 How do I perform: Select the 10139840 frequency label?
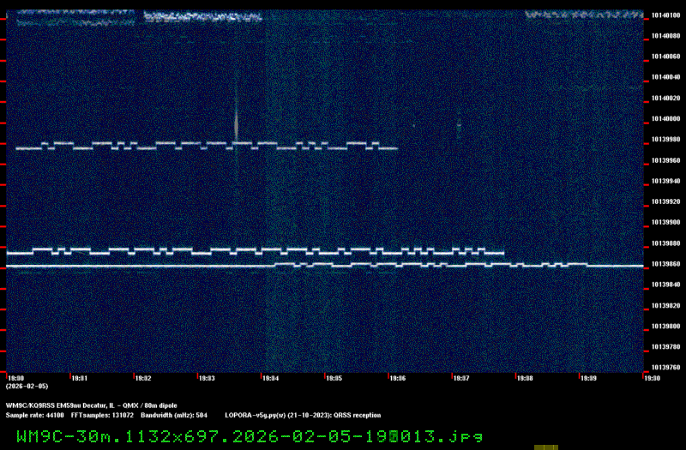point(665,285)
